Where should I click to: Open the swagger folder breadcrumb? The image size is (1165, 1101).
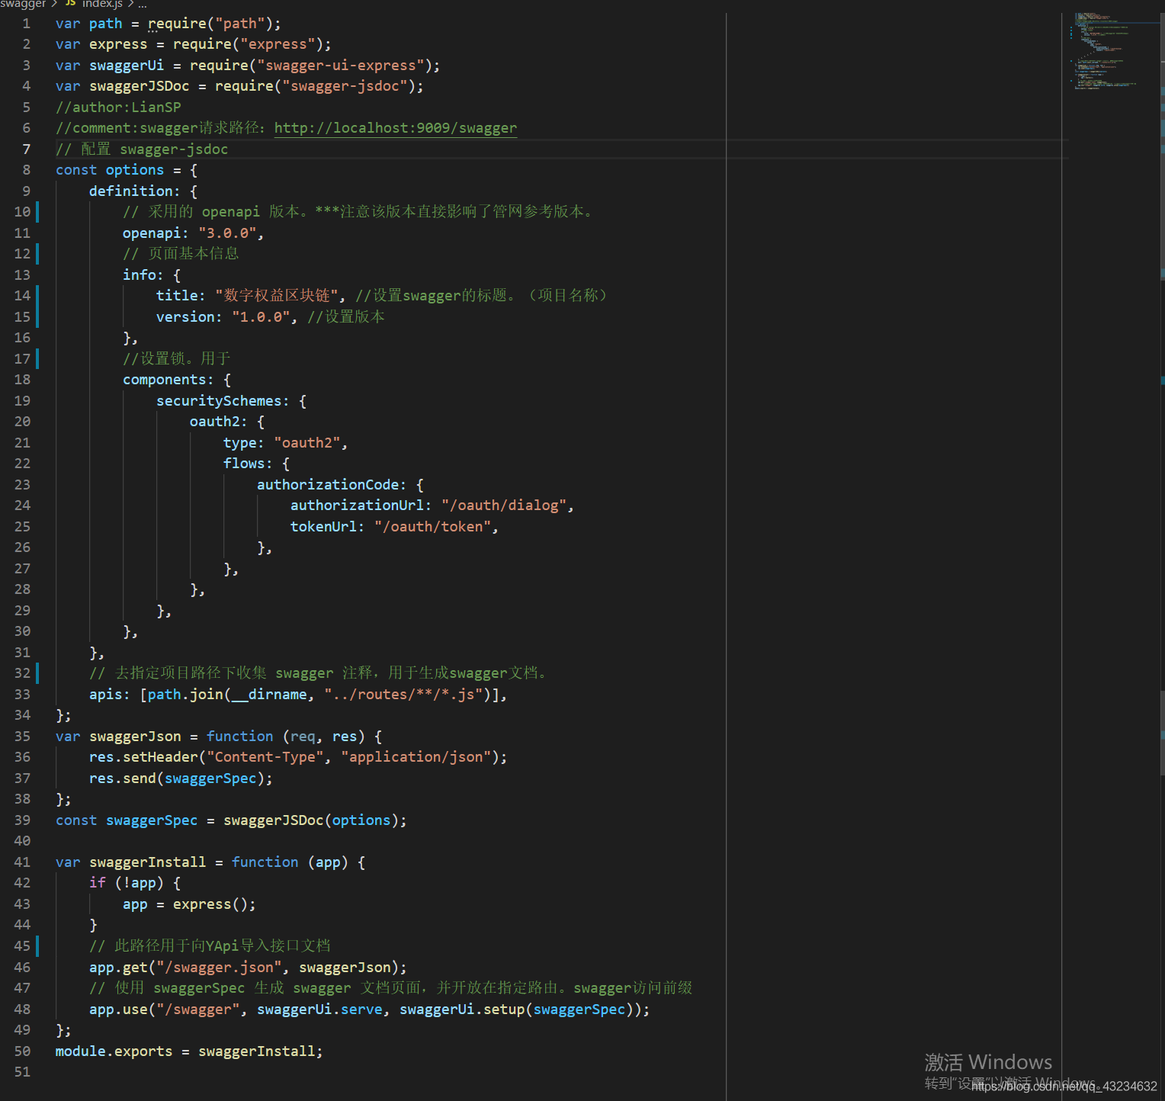23,4
